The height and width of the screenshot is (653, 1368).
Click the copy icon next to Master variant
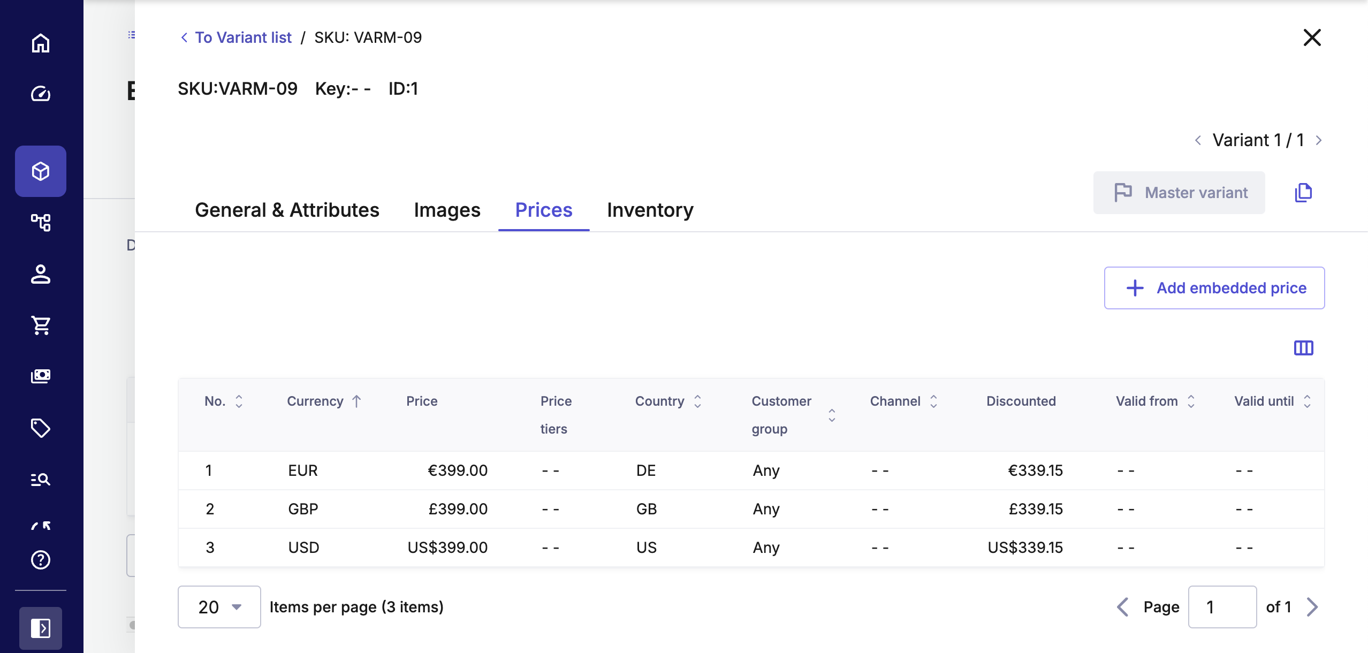coord(1303,193)
